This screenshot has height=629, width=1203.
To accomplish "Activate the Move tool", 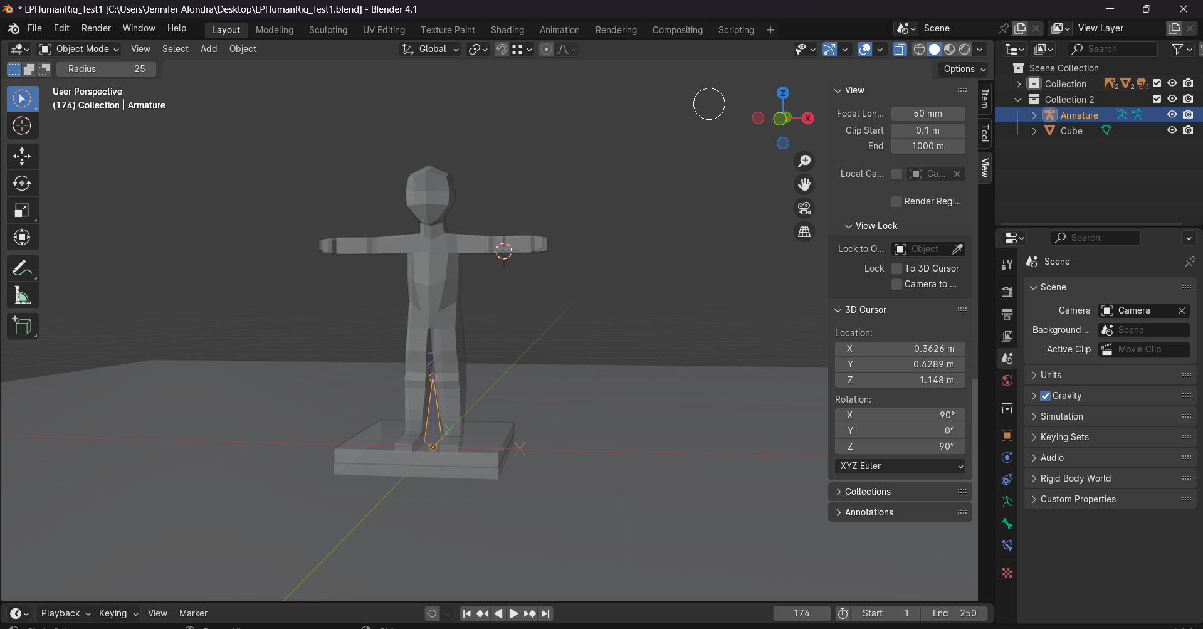I will pyautogui.click(x=22, y=156).
